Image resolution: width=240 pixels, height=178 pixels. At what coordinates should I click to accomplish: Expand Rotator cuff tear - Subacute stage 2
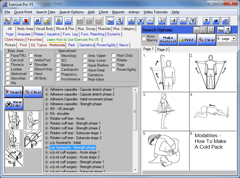click(46, 138)
